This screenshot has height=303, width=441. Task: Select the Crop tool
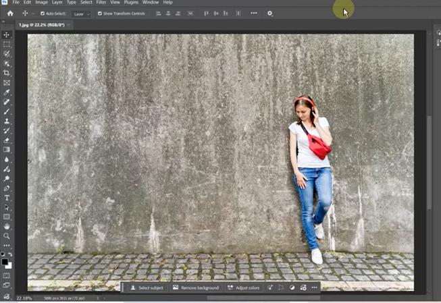[7, 73]
